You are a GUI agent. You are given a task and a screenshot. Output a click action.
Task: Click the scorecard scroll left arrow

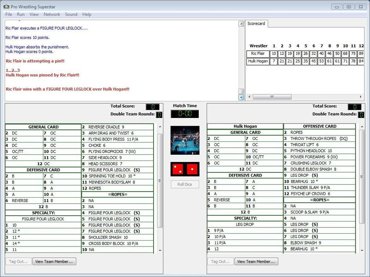[x=249, y=97]
